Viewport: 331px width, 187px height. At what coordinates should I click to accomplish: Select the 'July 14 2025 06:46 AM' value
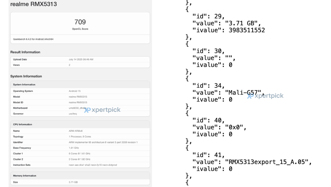pyautogui.click(x=81, y=59)
